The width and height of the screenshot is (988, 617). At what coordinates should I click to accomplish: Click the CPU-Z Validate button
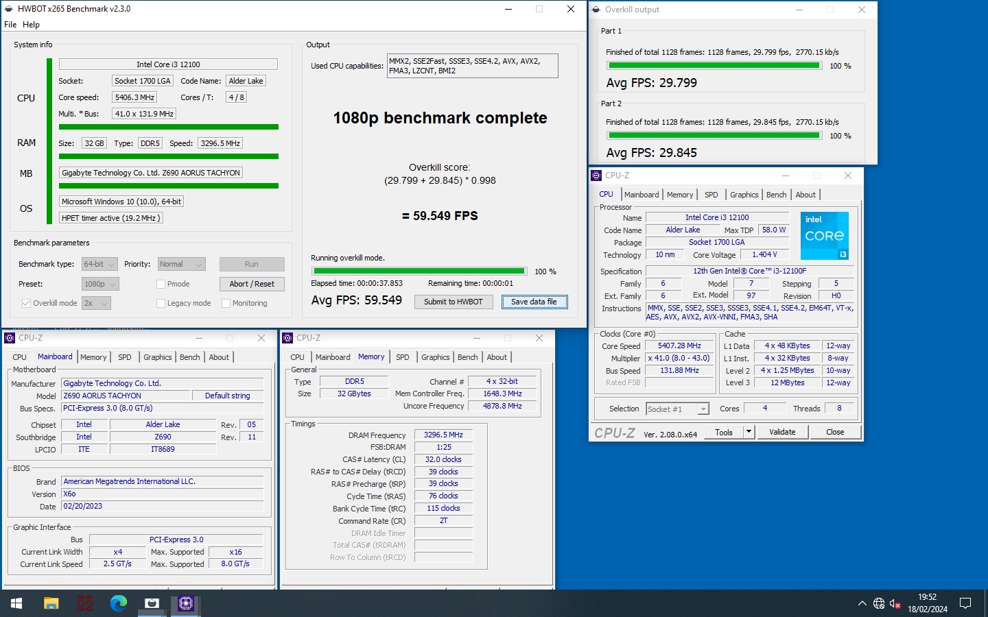(x=782, y=432)
